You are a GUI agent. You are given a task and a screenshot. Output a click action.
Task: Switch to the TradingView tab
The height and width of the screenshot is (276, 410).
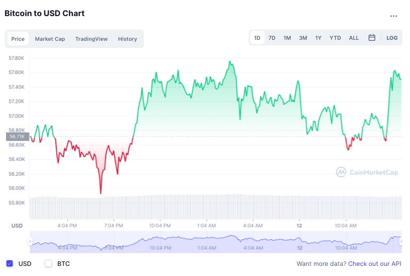point(92,39)
